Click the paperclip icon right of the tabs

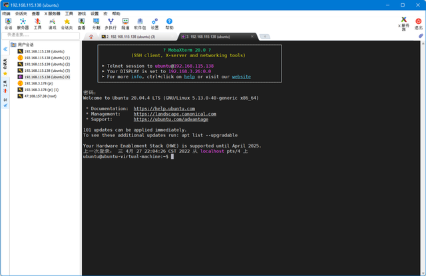[421, 36]
